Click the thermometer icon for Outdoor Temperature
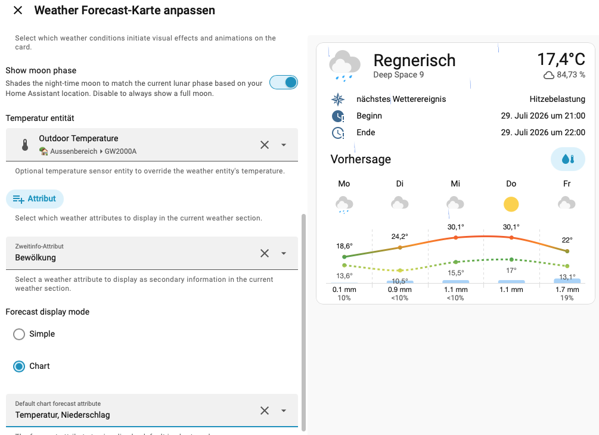The height and width of the screenshot is (435, 599). tap(25, 145)
